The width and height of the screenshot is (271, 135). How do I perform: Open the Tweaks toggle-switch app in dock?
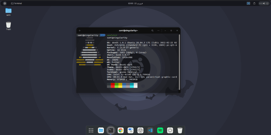point(130,130)
